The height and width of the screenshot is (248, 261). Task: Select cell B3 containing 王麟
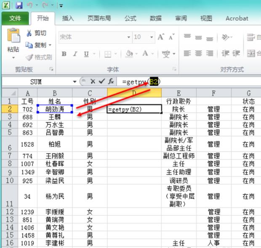(55, 117)
